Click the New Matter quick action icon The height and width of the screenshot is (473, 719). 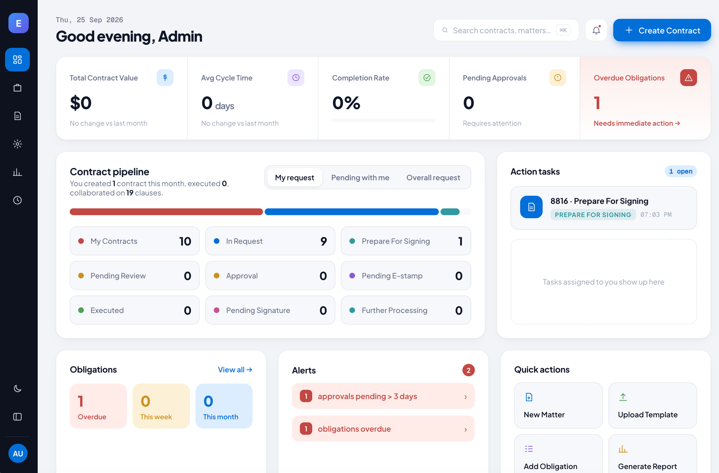point(529,397)
